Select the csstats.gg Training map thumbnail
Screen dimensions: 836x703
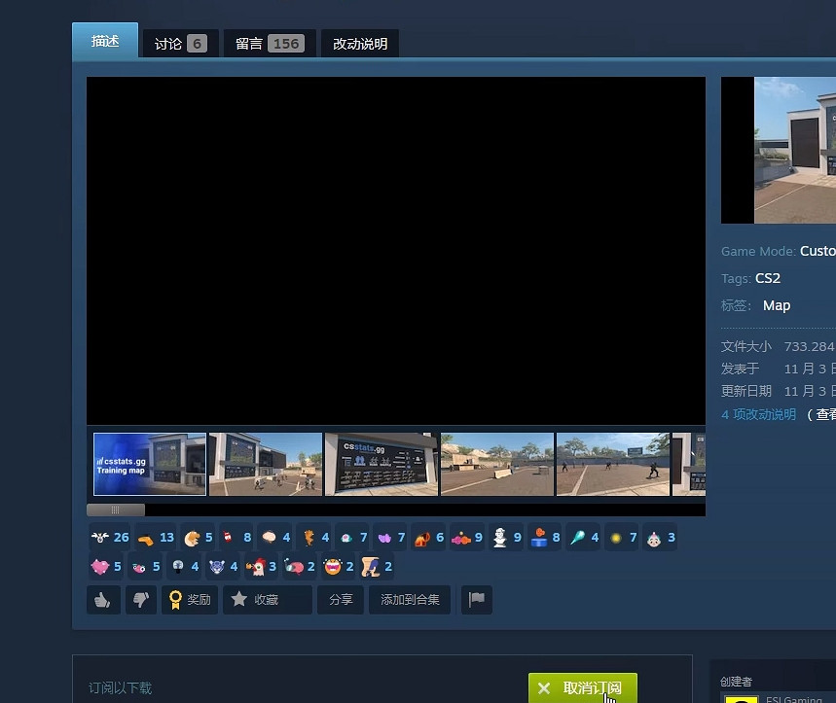(x=150, y=465)
